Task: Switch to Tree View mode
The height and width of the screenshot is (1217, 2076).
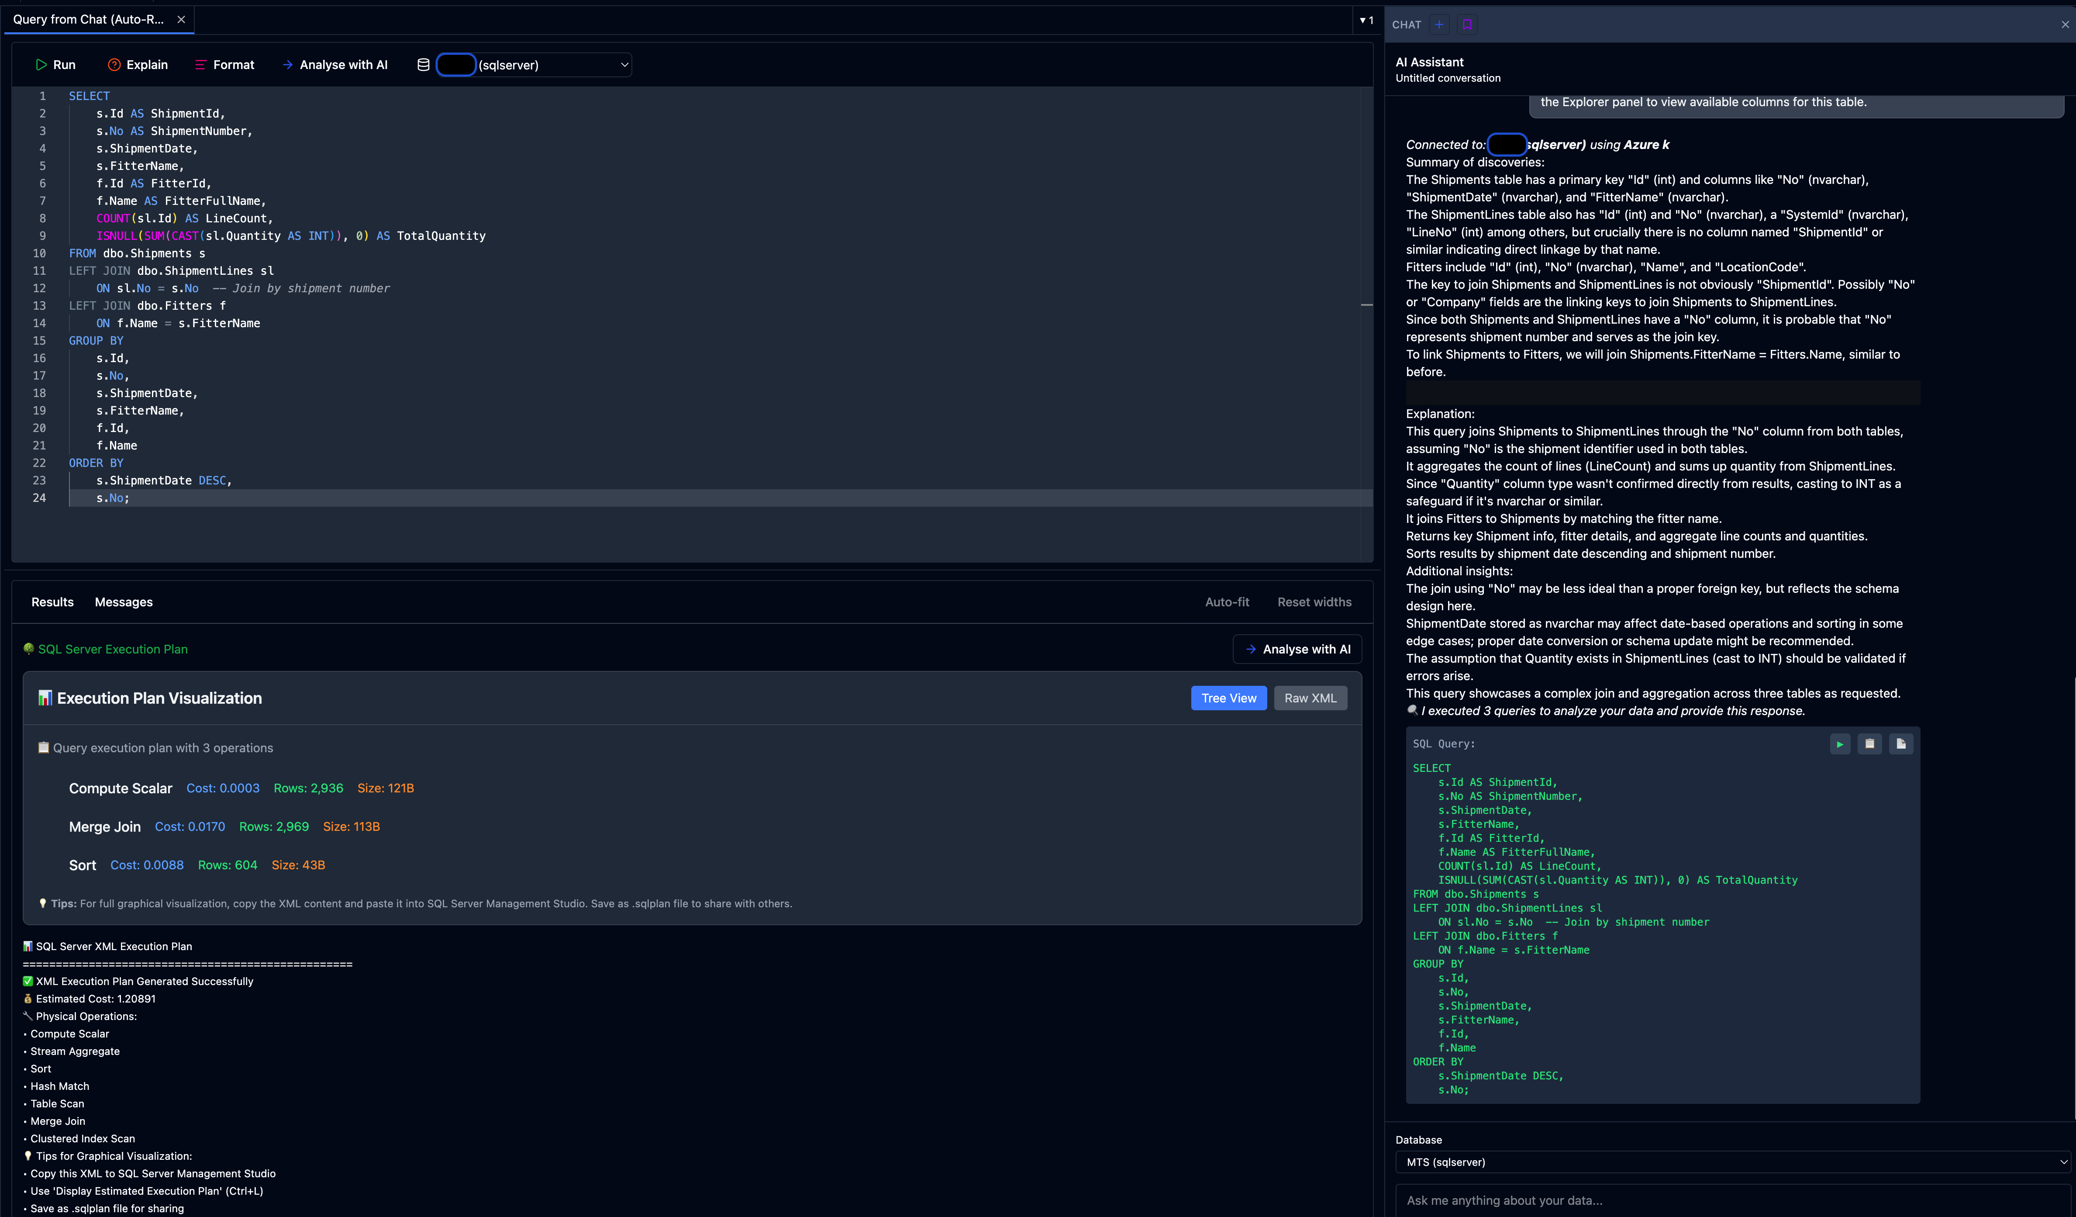Action: click(1228, 698)
